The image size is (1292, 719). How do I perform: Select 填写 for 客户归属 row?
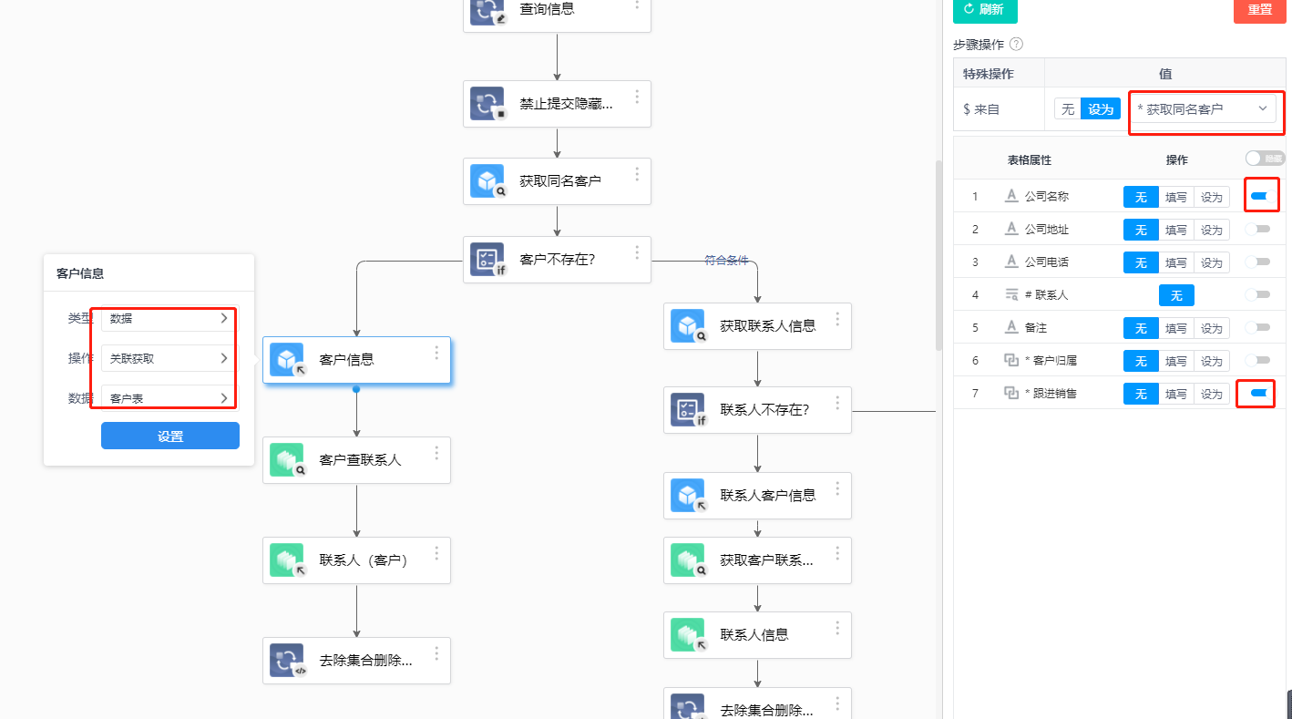click(1176, 361)
